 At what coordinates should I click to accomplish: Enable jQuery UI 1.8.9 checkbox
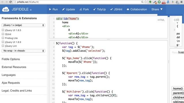3,42
